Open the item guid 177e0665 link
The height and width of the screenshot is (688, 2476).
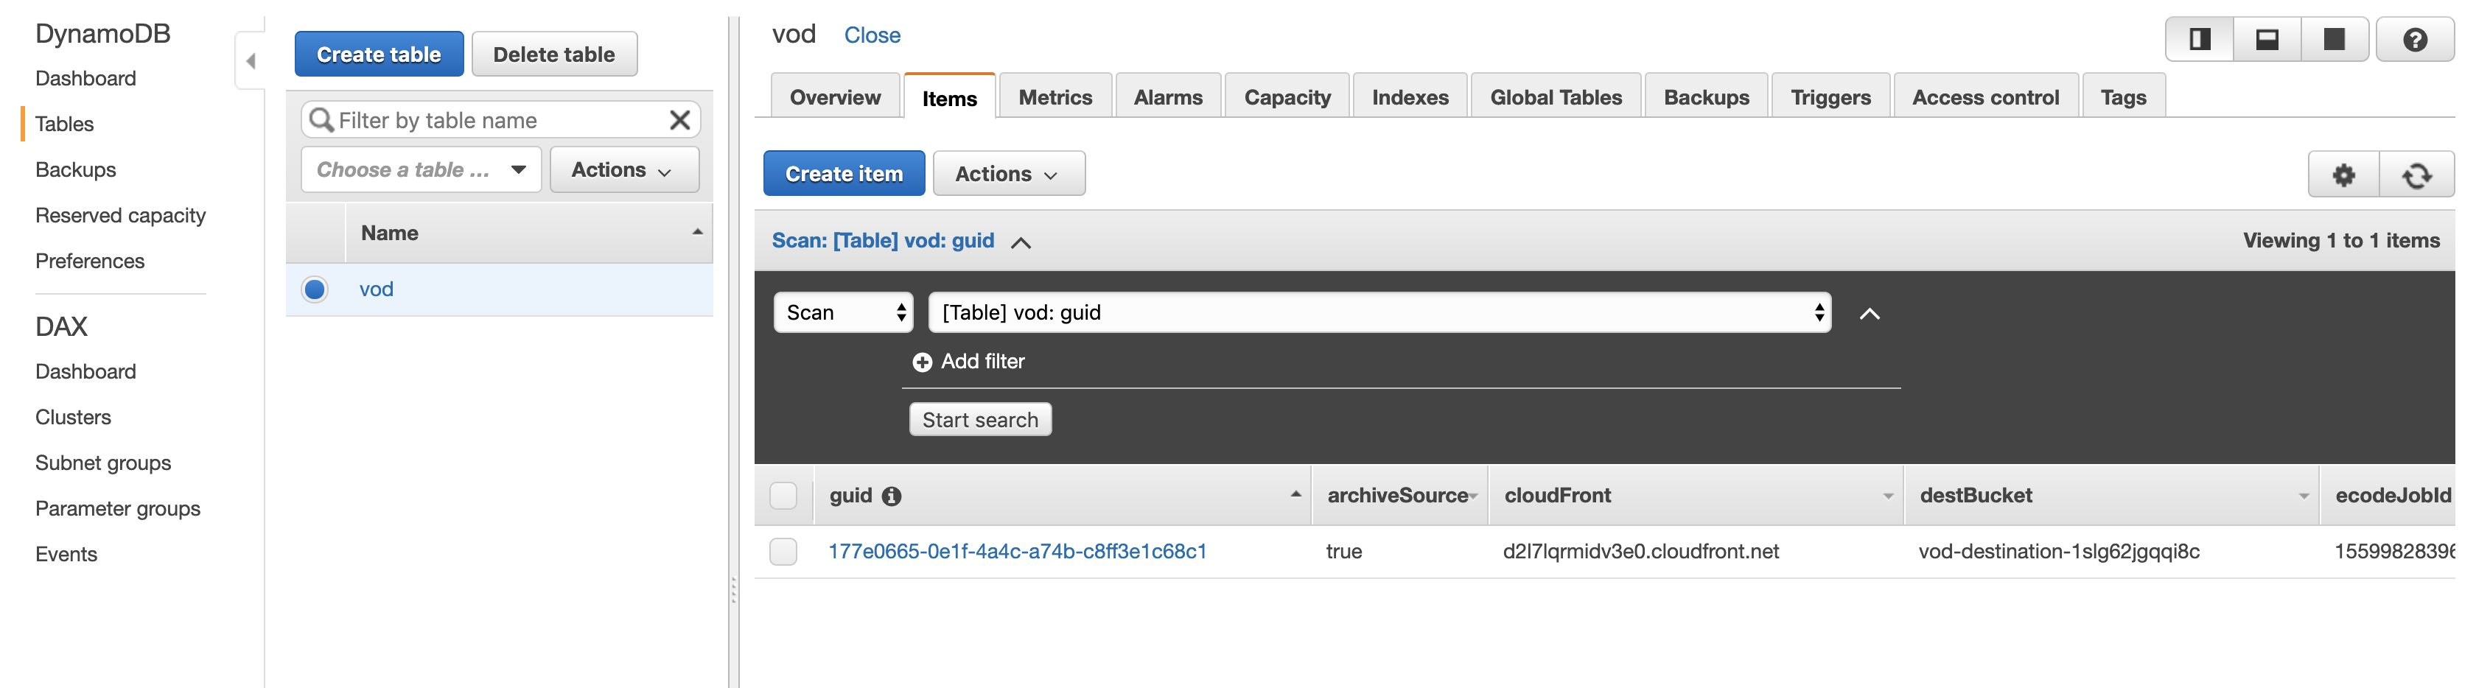click(1017, 552)
